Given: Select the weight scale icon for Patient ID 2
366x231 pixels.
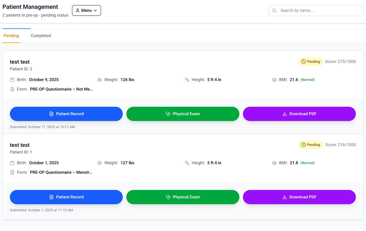Looking at the screenshot, I should click(100, 80).
